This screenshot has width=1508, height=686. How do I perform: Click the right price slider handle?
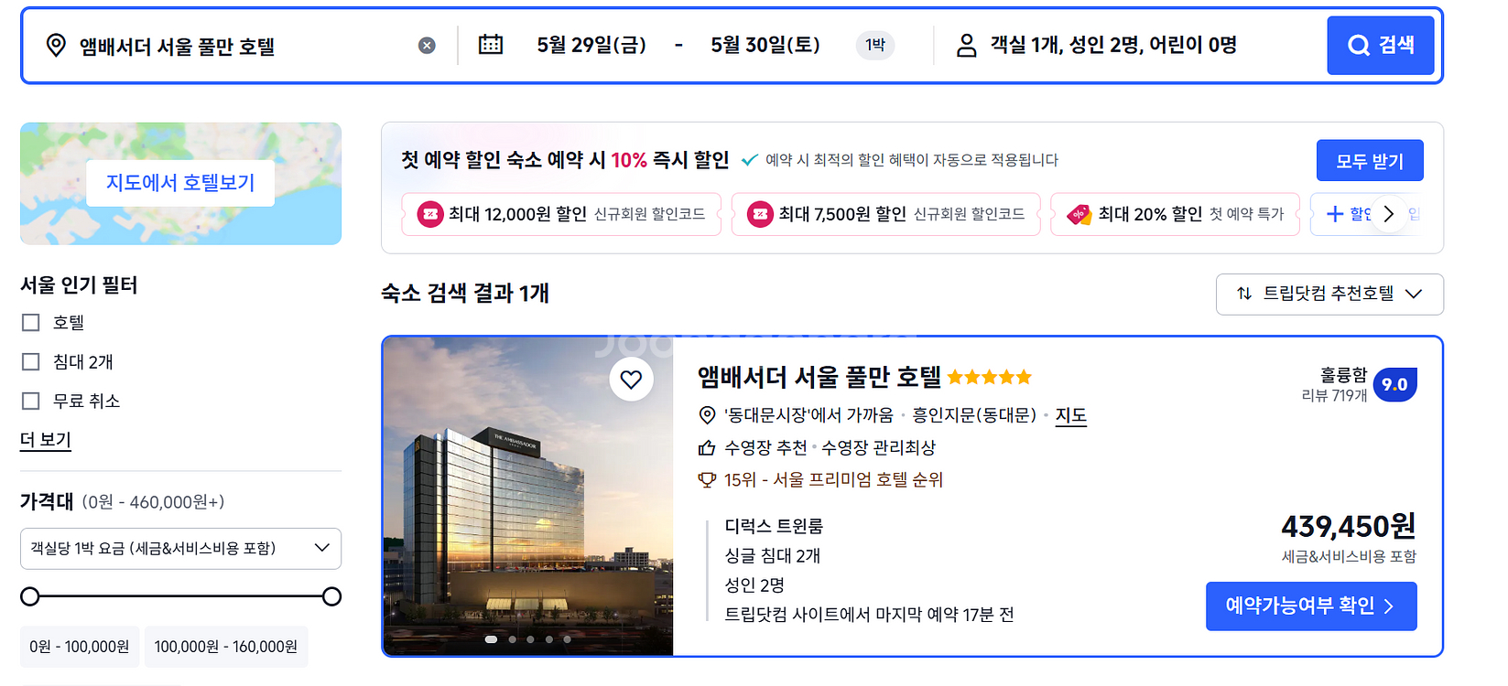coord(332,596)
